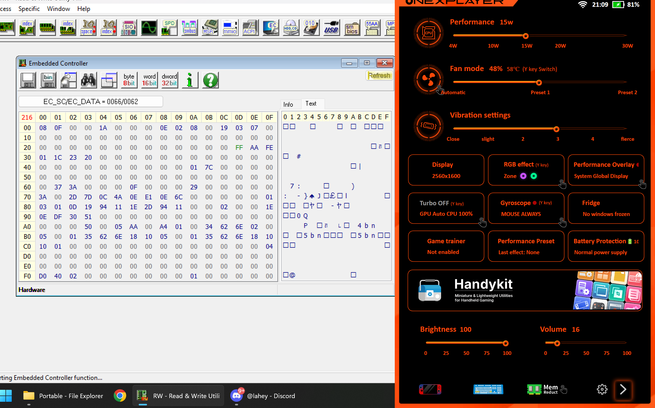Open the SMBus tool

(x=189, y=28)
